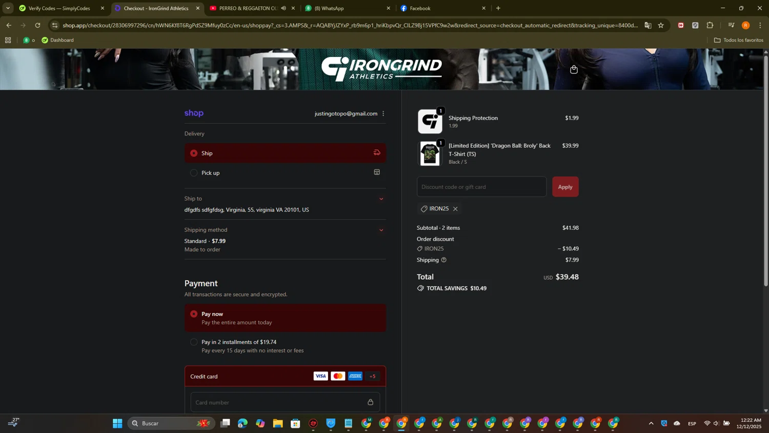Screen dimensions: 769x433
Task: Apply the discount code
Action: (565, 187)
